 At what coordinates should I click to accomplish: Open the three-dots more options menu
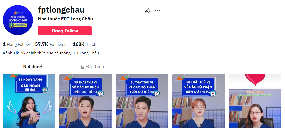tap(158, 11)
